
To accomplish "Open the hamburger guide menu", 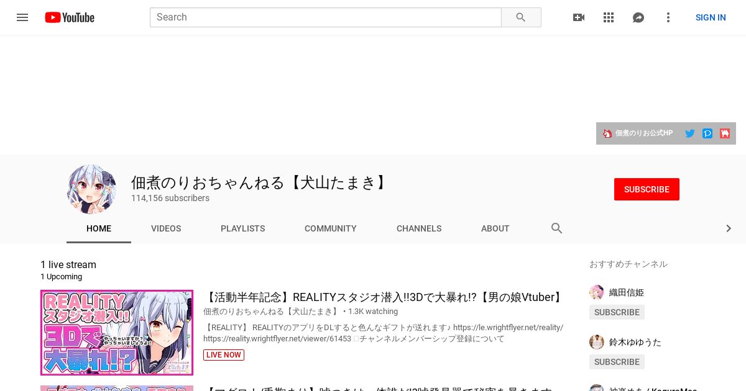I will coord(22,17).
